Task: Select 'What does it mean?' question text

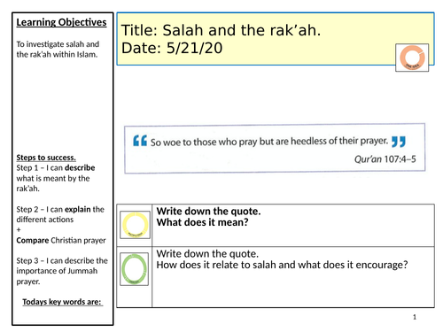Action: 203,222
